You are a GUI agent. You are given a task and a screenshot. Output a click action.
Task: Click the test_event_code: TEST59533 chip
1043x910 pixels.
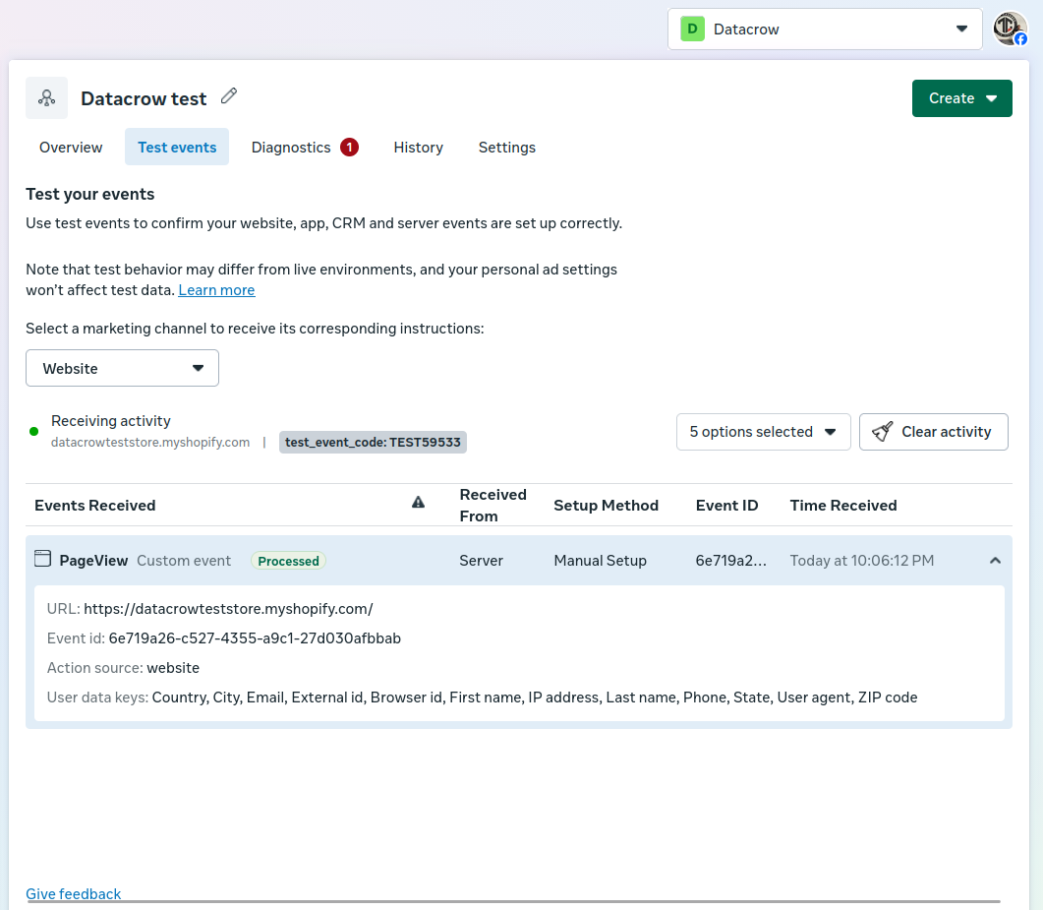[373, 442]
